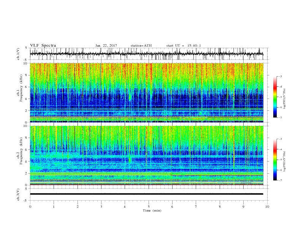Click the ch.1 spectrogram panel
Image resolution: width=301 pixels, height=232 pixels.
146,92
